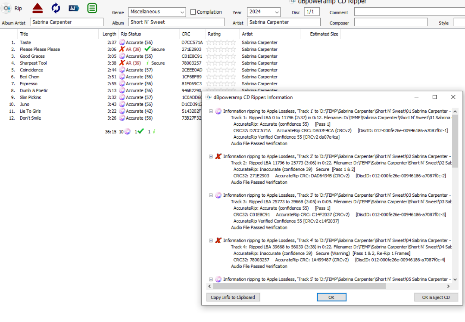Click Accurate disc icon for Good Graces

click(122, 56)
